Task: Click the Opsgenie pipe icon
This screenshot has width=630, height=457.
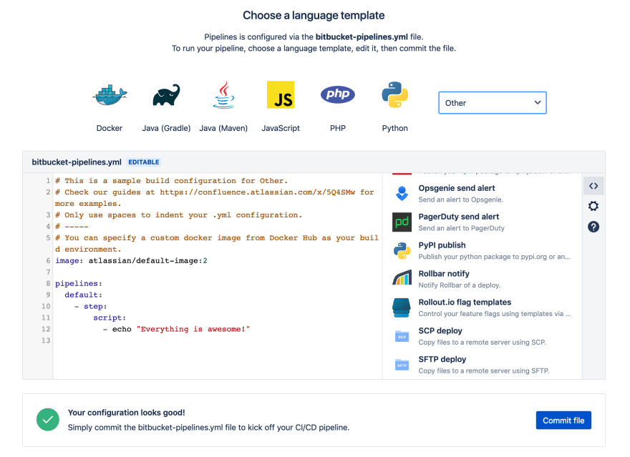Action: (x=402, y=194)
